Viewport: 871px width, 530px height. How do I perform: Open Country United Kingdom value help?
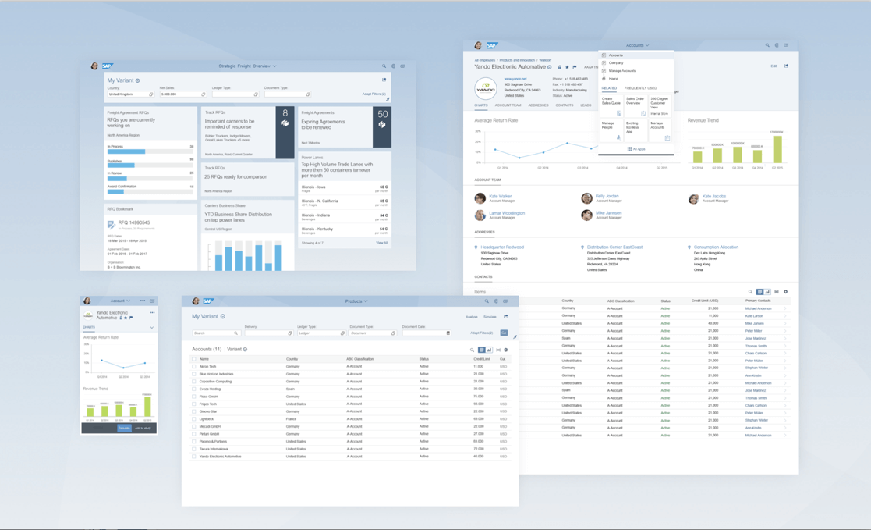click(x=151, y=94)
